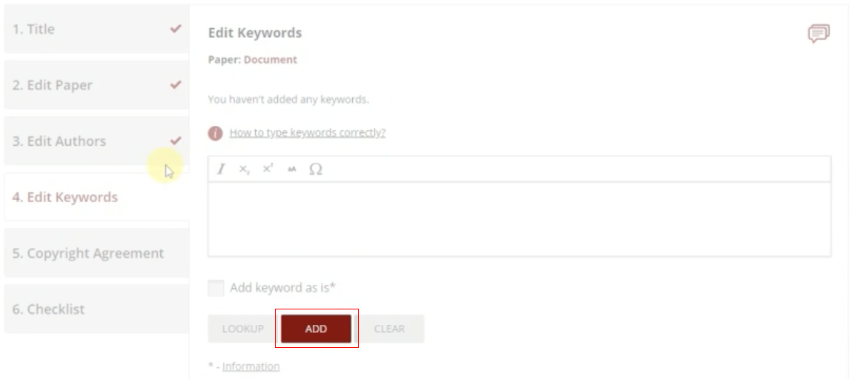
Task: Go to step 1 Title
Action: tap(96, 30)
